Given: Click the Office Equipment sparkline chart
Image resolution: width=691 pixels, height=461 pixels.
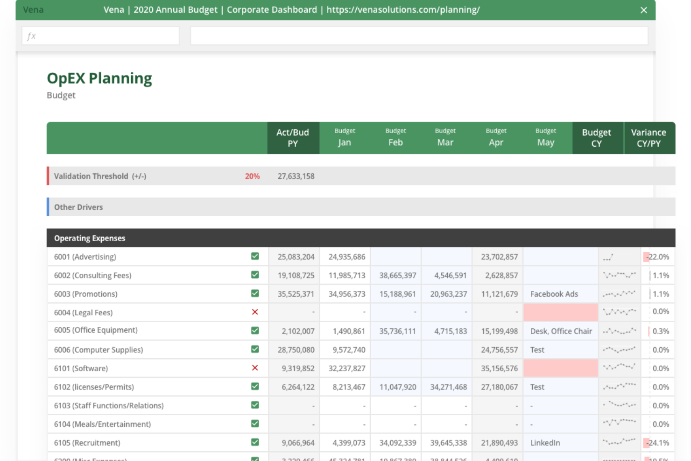Looking at the screenshot, I should pos(620,331).
